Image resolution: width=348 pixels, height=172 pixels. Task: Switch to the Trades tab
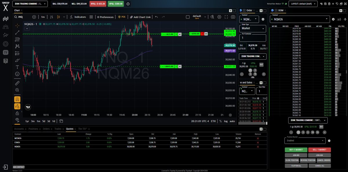tap(58, 129)
